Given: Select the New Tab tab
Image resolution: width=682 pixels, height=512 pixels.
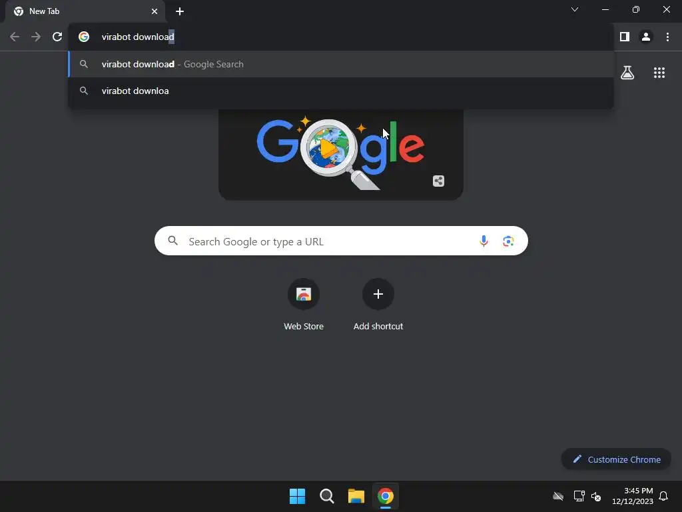Looking at the screenshot, I should coord(85,11).
